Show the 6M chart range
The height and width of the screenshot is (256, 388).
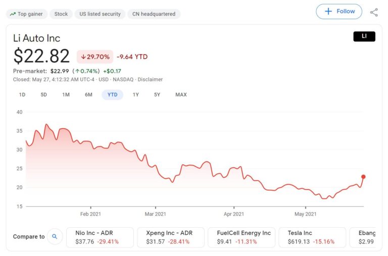tap(88, 94)
